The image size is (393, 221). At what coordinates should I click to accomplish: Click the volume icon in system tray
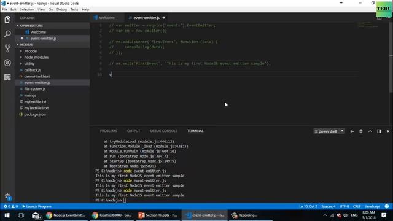click(346, 215)
